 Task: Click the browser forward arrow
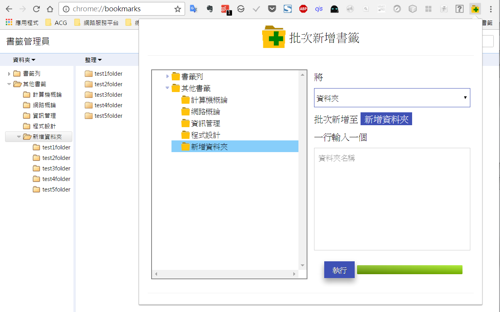tap(23, 9)
